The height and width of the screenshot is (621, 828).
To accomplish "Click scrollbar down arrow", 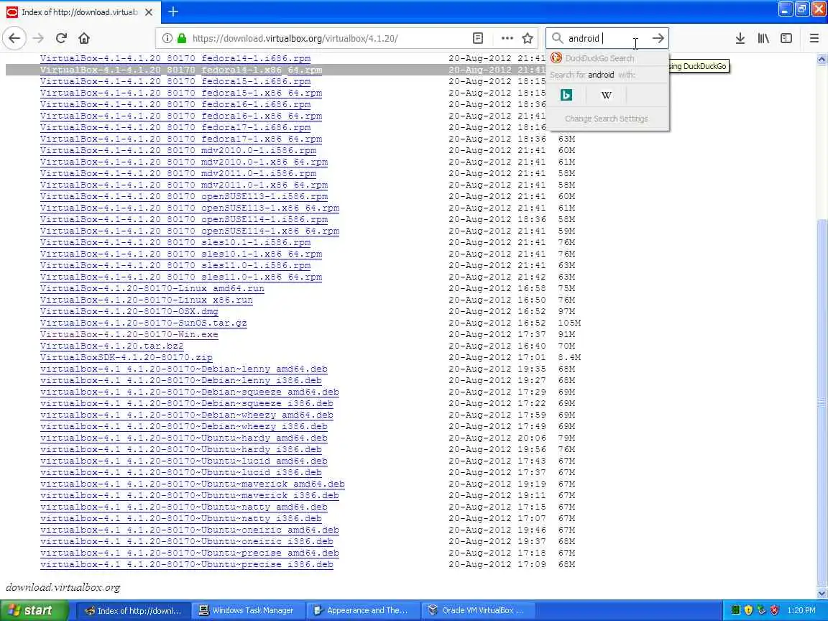I will coord(822,594).
